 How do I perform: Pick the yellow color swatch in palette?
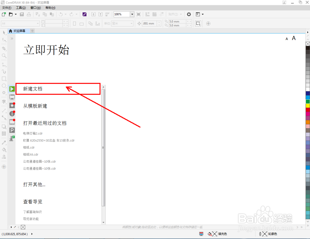tap(308, 106)
